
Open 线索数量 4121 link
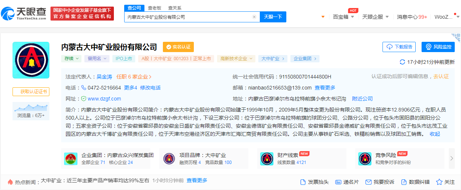pos(292,162)
